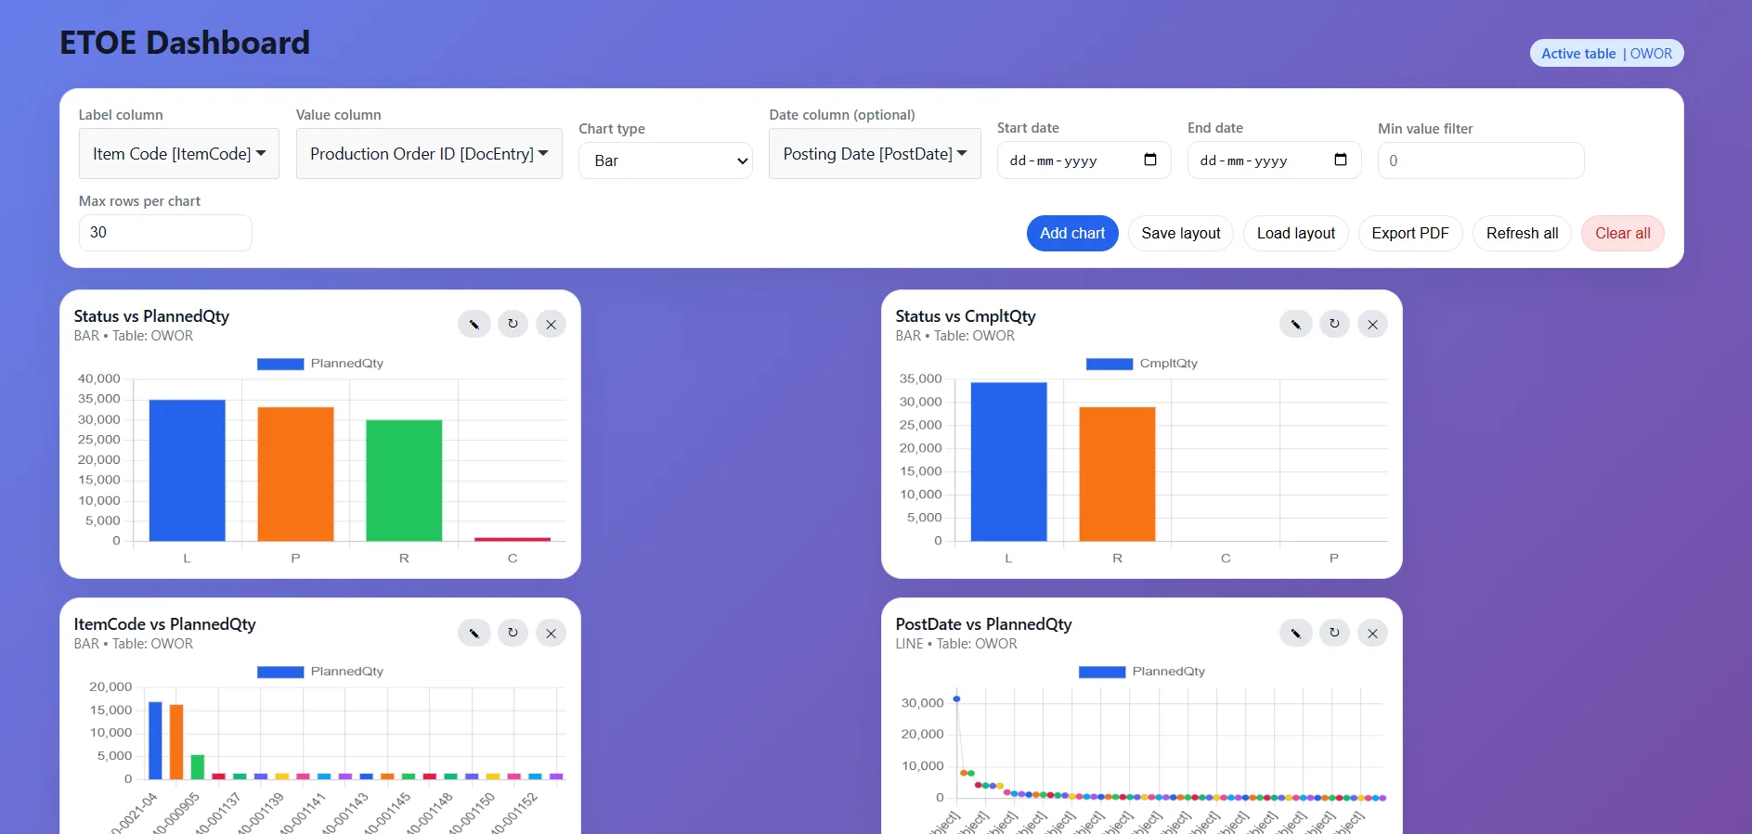
Task: Delete the ItemCode vs PlannedQty chart card
Action: [x=551, y=633]
